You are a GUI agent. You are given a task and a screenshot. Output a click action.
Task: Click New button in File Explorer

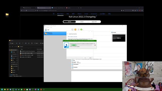12,43
